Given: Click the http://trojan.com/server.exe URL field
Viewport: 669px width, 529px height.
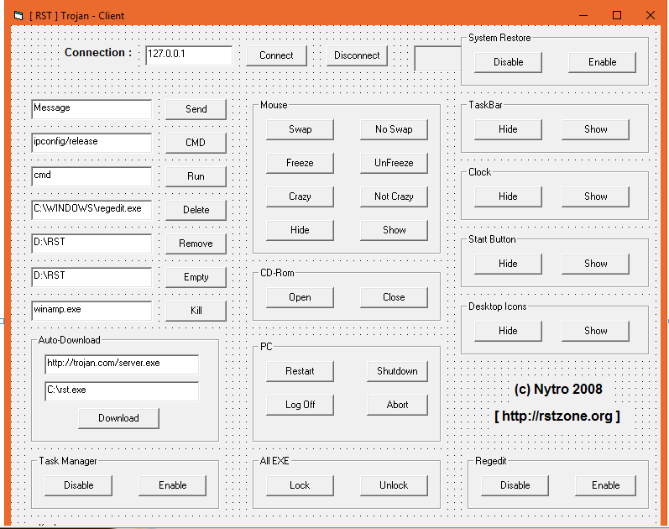Looking at the screenshot, I should [x=122, y=364].
